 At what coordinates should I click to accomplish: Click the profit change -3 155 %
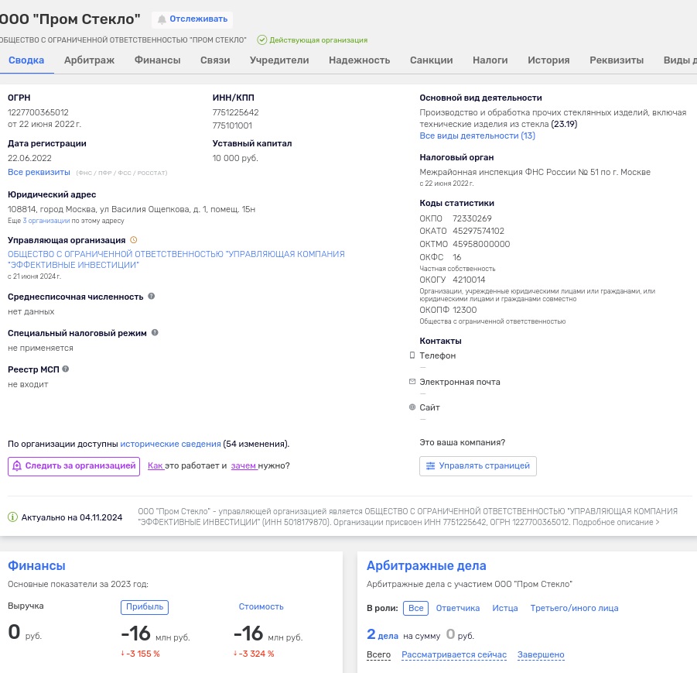coord(141,654)
